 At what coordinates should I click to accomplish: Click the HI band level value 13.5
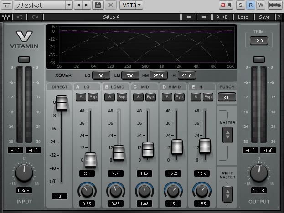pos(202,173)
